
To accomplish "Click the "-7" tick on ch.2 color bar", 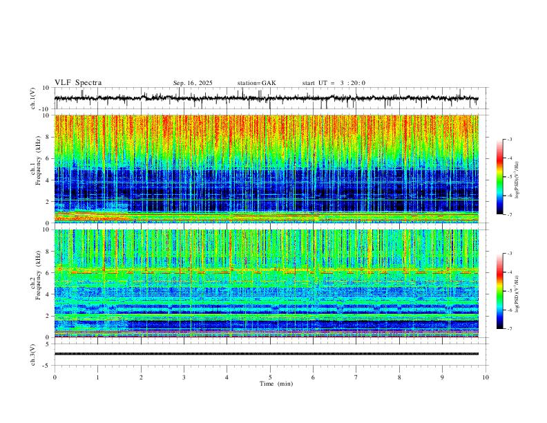I will tap(509, 329).
